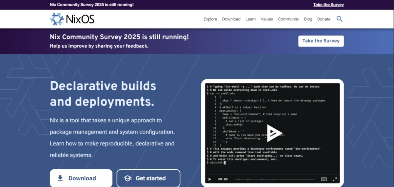
Task: Click the NixOS snowflake logo
Action: [57, 19]
